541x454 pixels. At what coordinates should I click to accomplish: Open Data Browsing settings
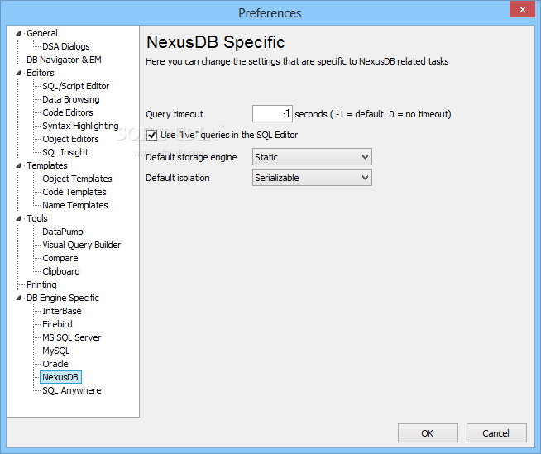71,99
